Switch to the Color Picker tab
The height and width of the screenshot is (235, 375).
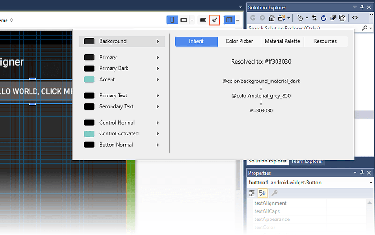[x=239, y=41]
